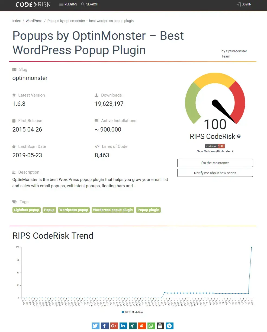This screenshot has height=332, width=267.
Task: Click the Facebook share icon
Action: 105,326
